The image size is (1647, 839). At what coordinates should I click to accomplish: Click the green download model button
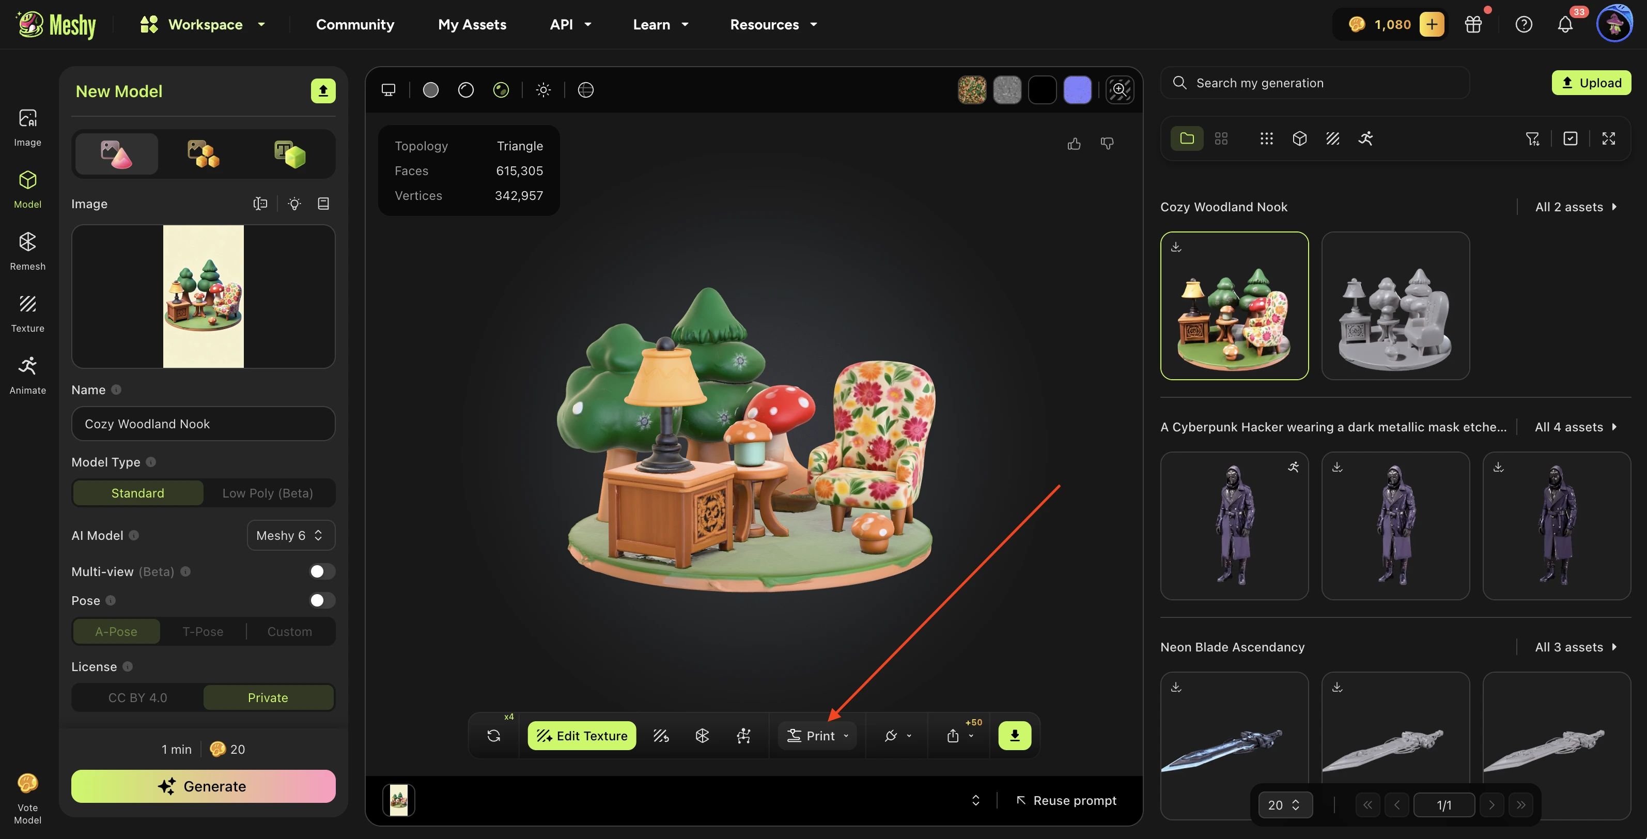[x=1014, y=735]
